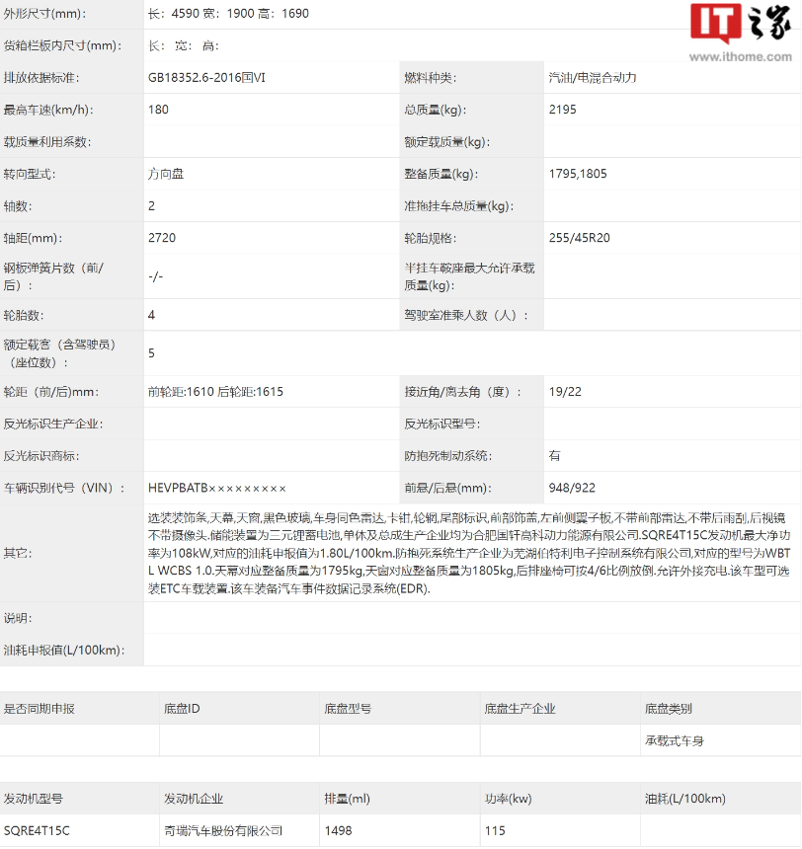Viewport: 802px width, 849px height.
Task: Select the curb weight 1795,1805 cell
Action: [578, 174]
